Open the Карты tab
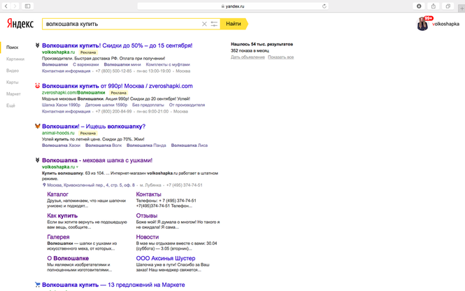This screenshot has height=291, width=465. (12, 82)
